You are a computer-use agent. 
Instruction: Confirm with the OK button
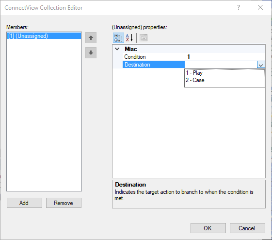[208, 228]
